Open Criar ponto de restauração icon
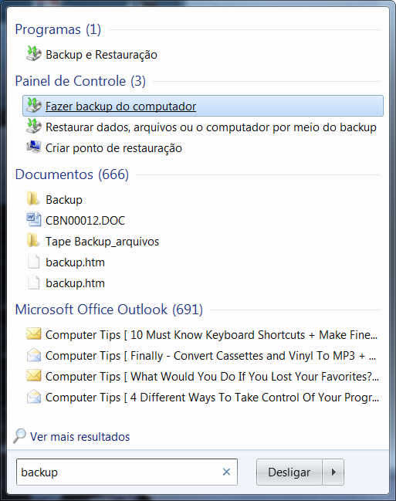This screenshot has width=396, height=501. point(33,147)
